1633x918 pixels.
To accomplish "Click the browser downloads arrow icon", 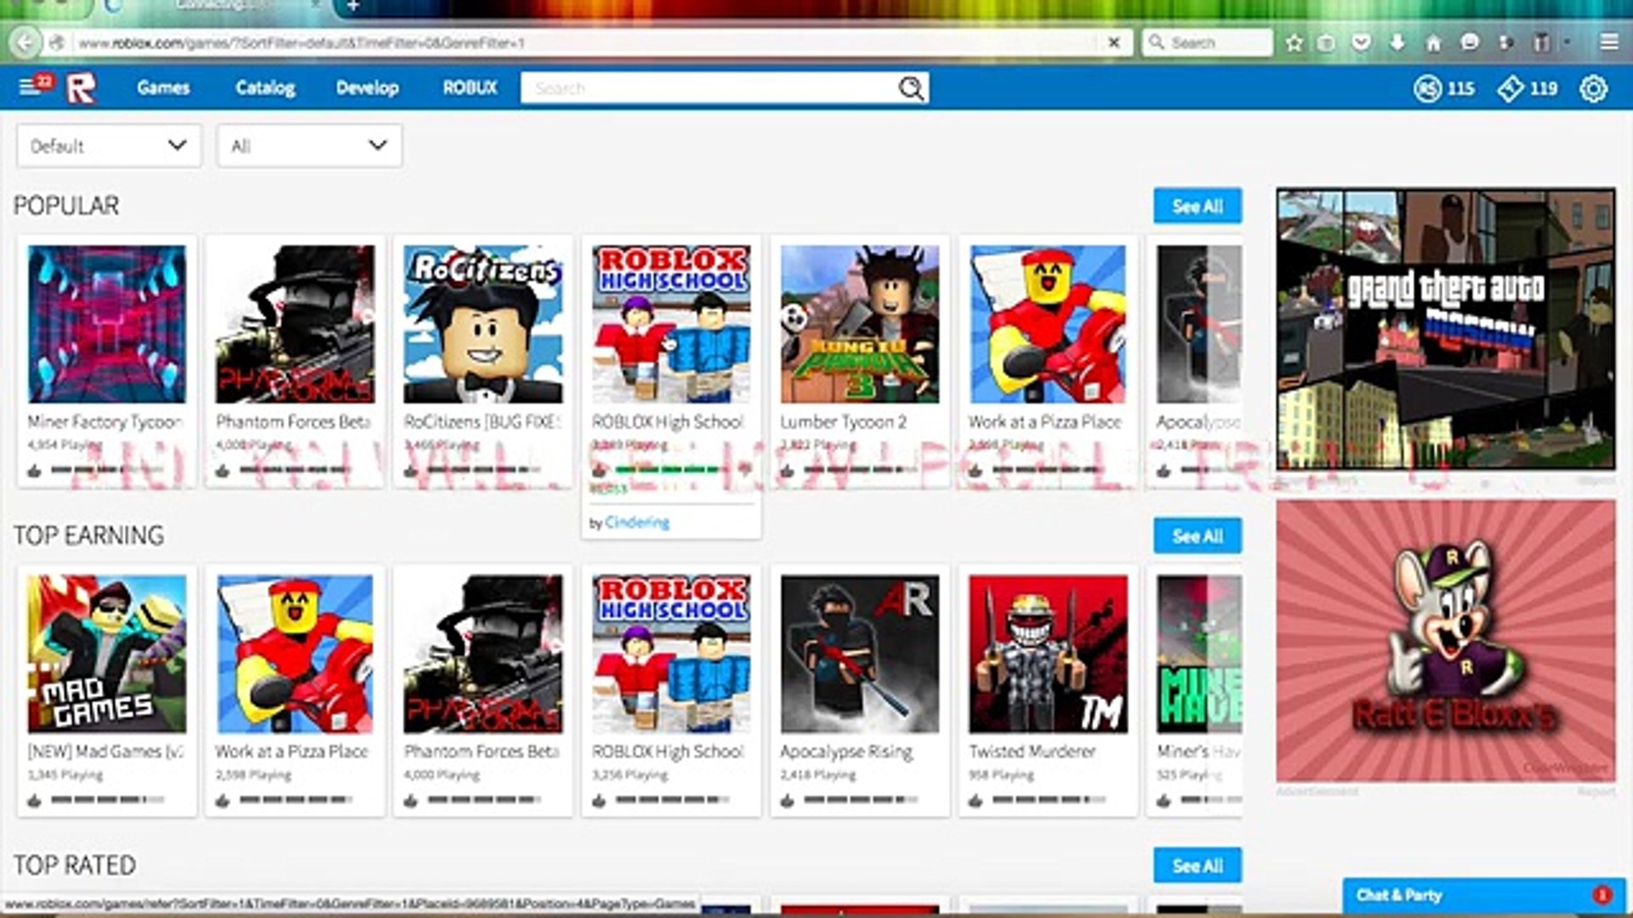I will [1397, 42].
